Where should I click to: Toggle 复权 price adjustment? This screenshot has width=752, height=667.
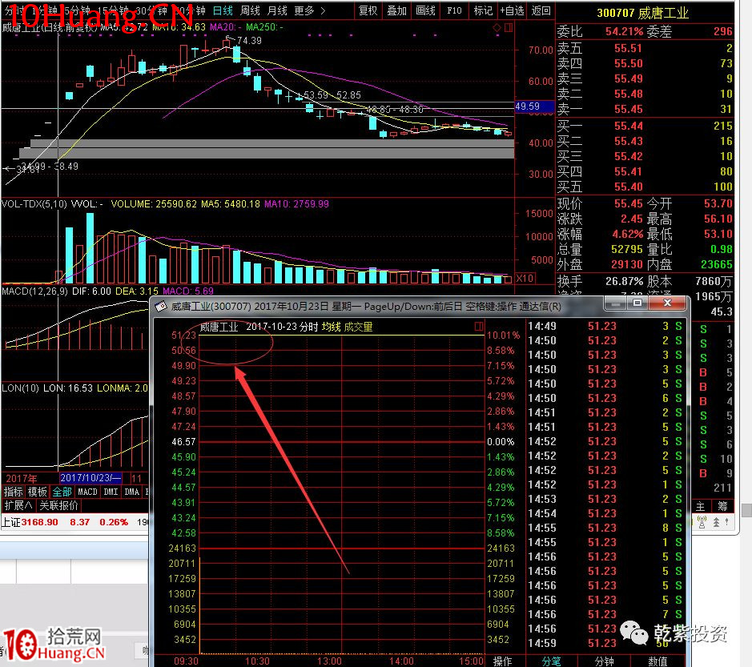pos(368,10)
